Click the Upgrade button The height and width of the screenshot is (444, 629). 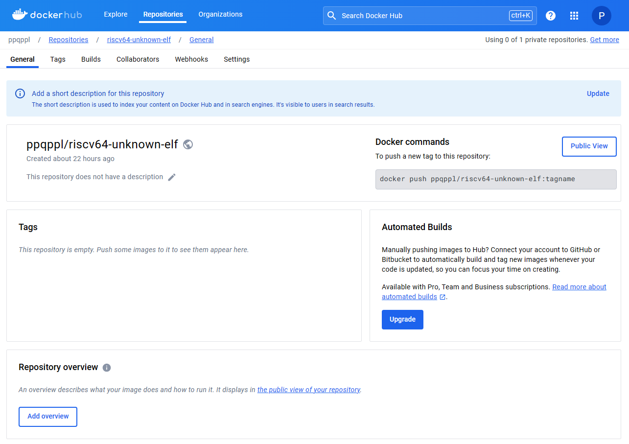(x=402, y=320)
